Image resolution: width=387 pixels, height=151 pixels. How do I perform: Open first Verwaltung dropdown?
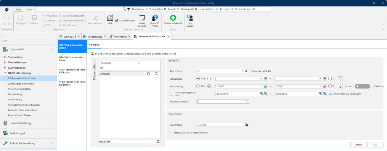coord(261,78)
